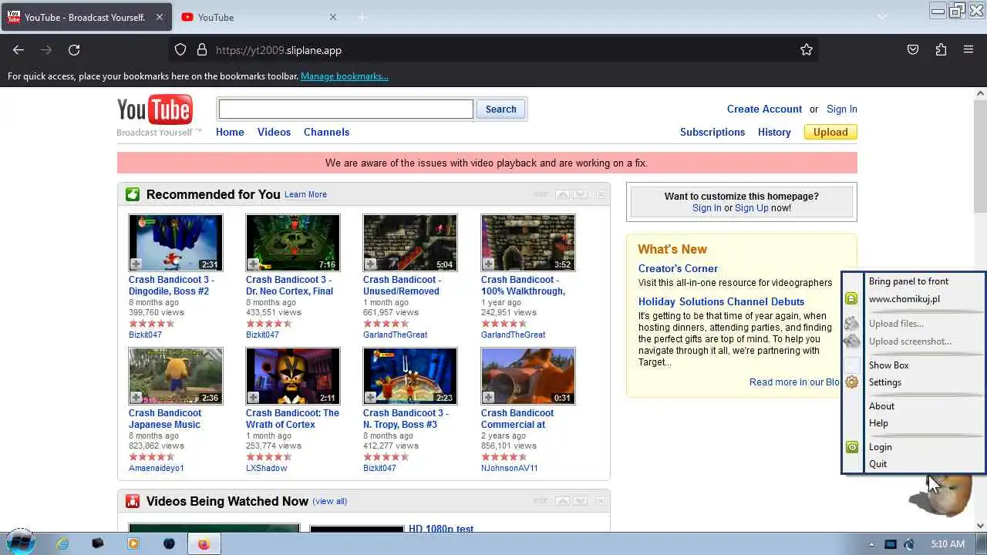This screenshot has width=987, height=555.
Task: Move Videos Being Watched Now module up
Action: (562, 501)
